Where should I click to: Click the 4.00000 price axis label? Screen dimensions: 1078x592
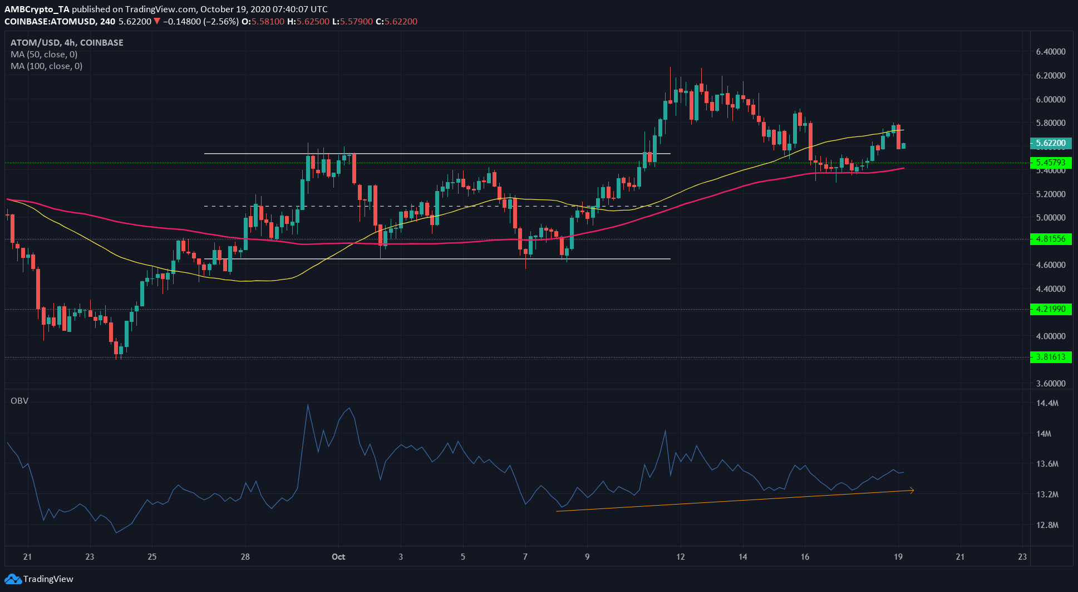pos(1051,336)
